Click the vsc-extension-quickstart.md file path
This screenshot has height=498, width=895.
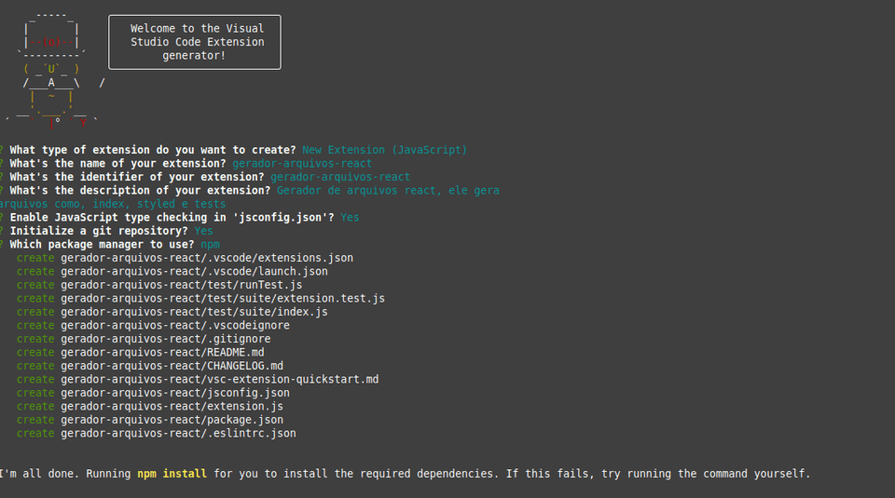pyautogui.click(x=219, y=380)
